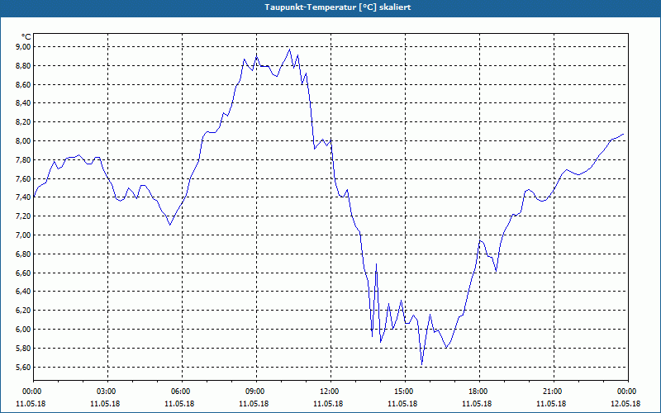Select the 8,20 y-axis value
Viewport: 661px width, 413px height.
coord(24,121)
